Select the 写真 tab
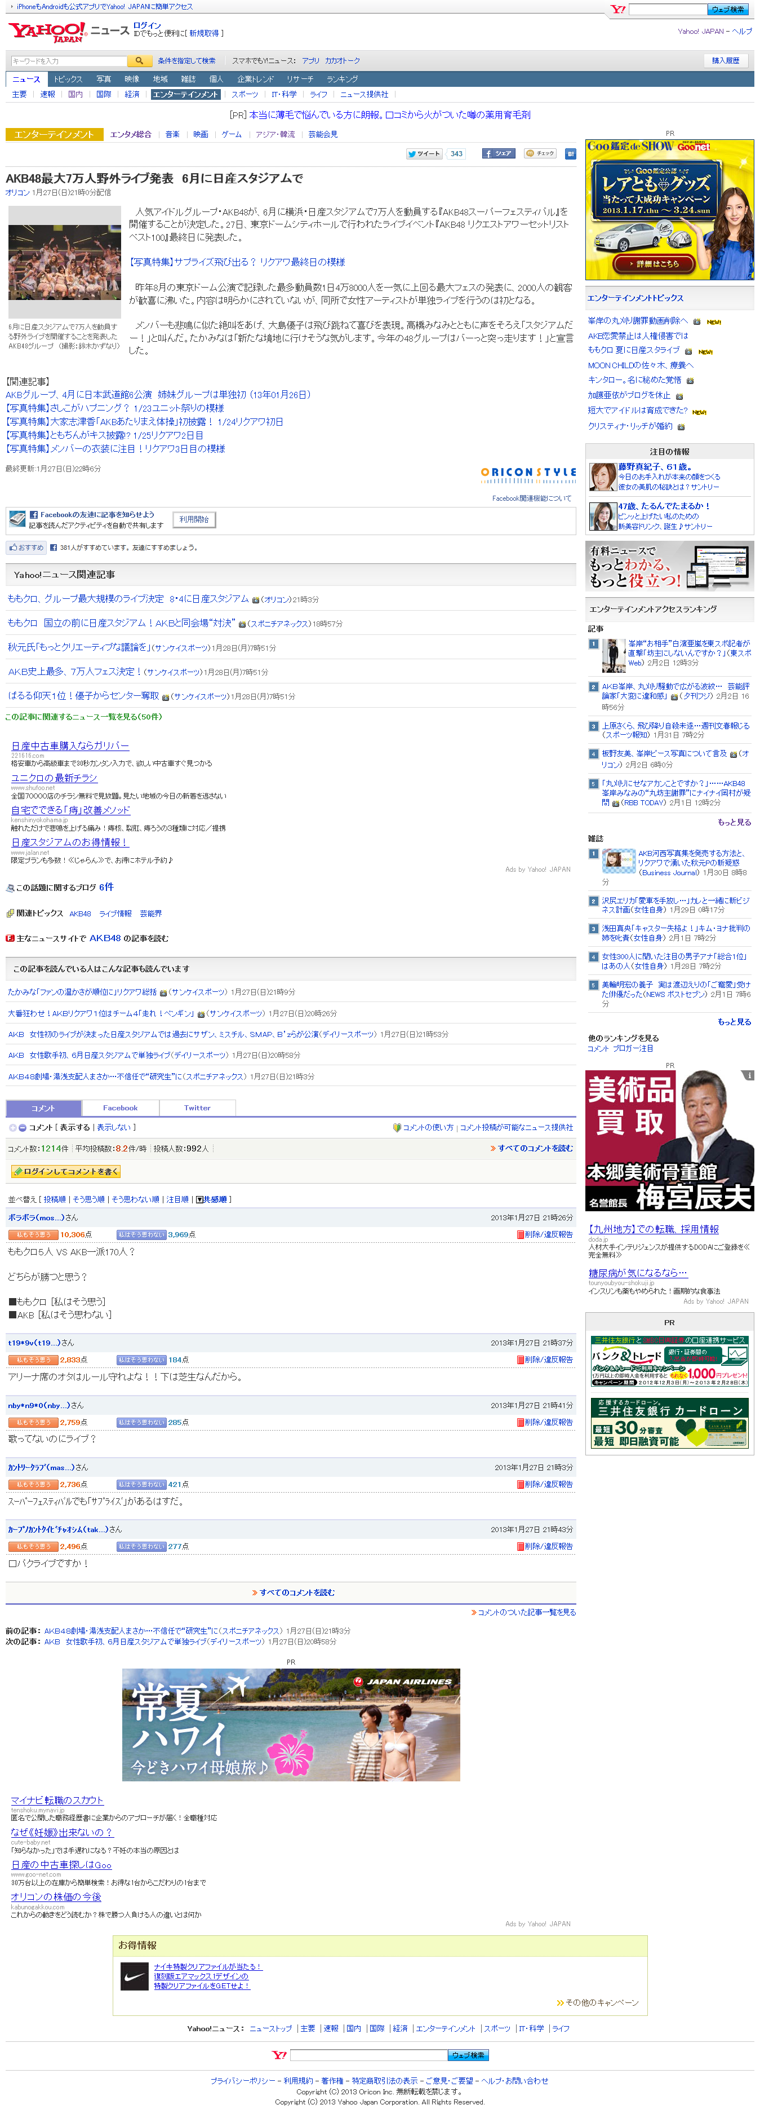 (104, 79)
